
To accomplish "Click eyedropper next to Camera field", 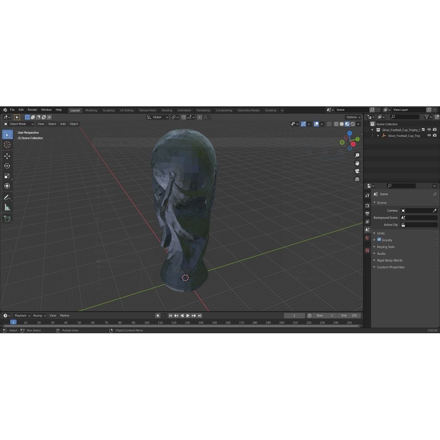I will [435, 211].
